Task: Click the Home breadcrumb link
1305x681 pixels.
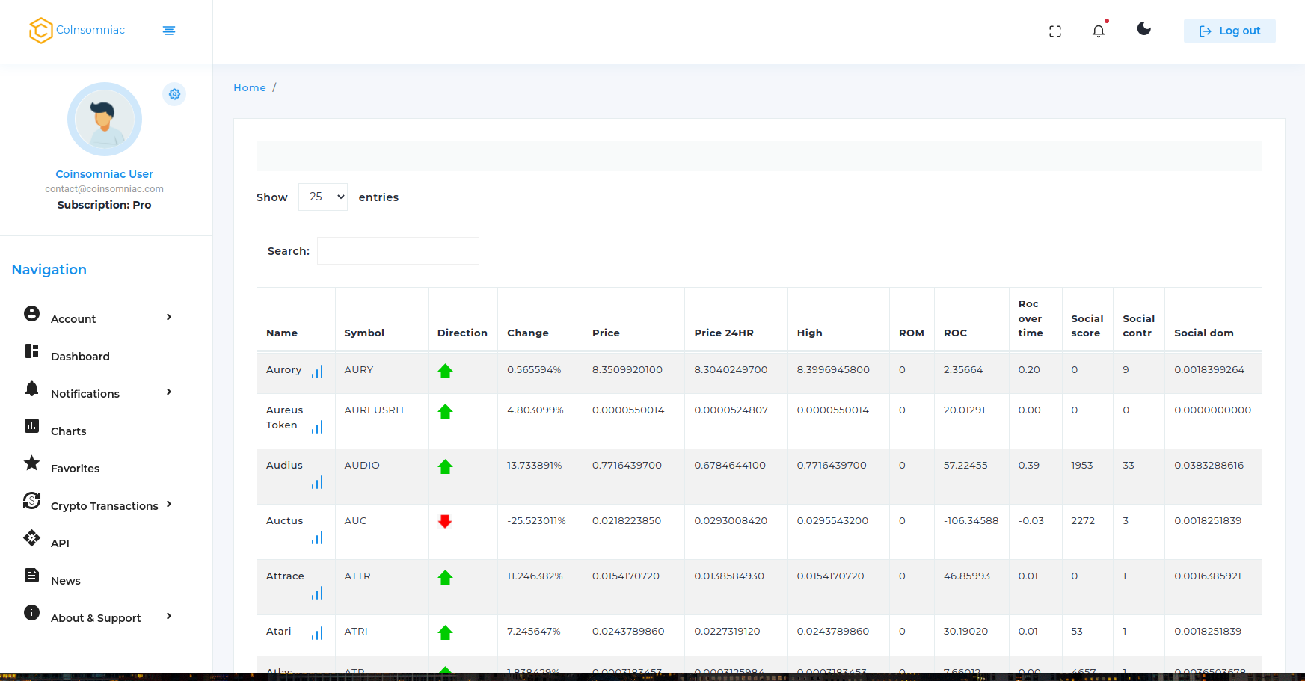Action: click(x=250, y=87)
